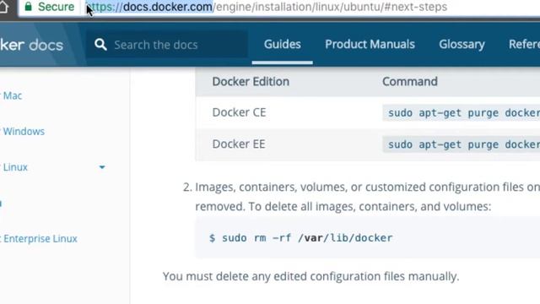Expand the Linux sidebar dropdown arrow

pos(102,167)
